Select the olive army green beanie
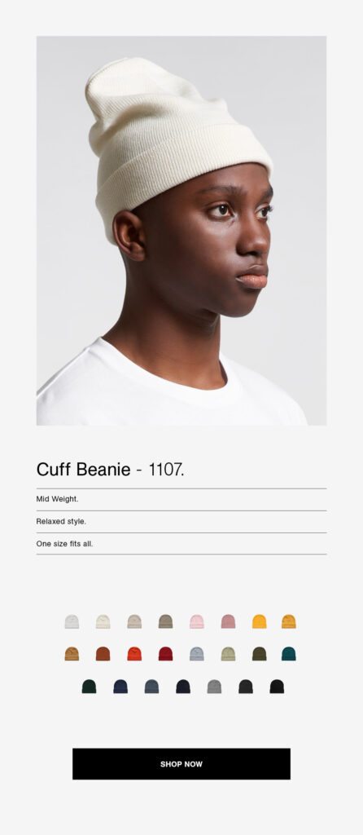This screenshot has height=835, width=363. (260, 654)
